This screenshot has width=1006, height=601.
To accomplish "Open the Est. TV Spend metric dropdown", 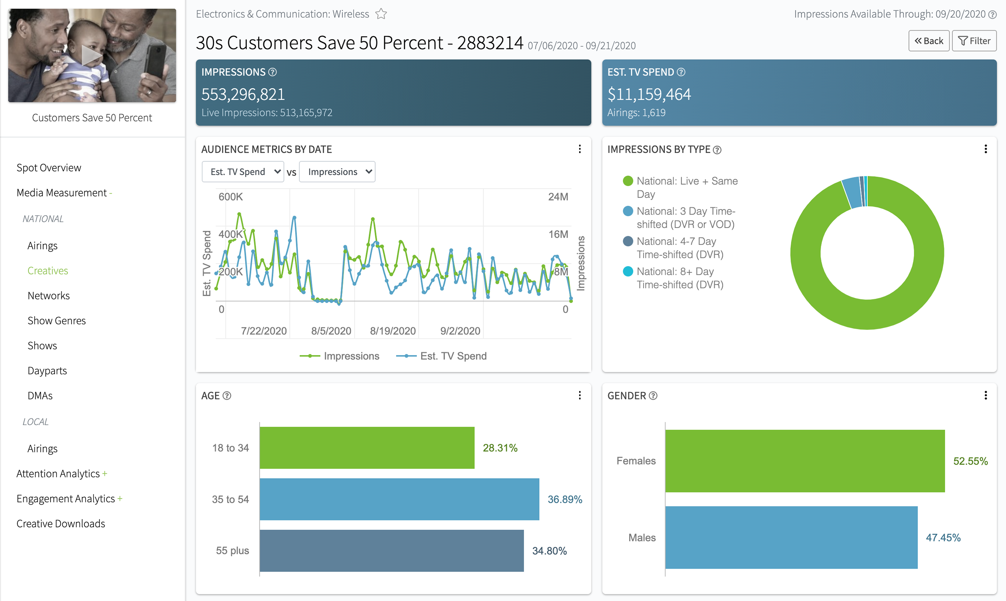I will click(x=243, y=172).
